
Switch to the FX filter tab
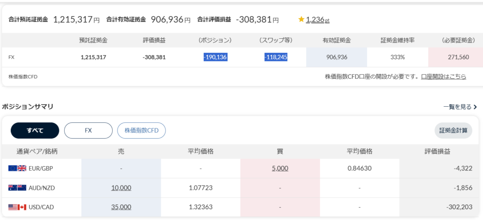(88, 130)
